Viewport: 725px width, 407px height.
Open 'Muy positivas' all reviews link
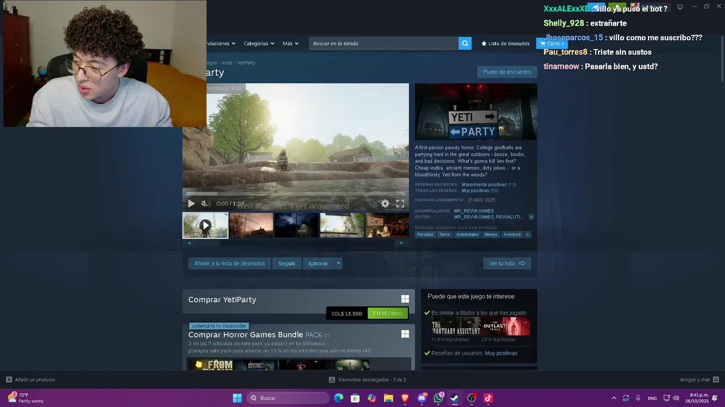[x=476, y=190]
